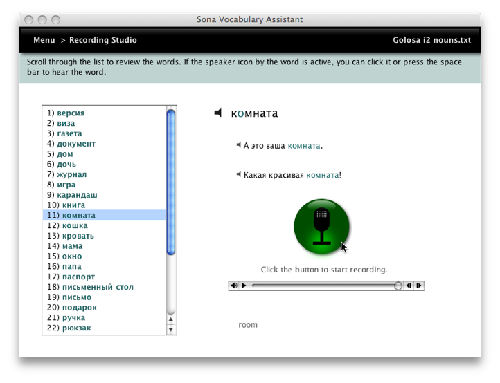Image resolution: width=500 pixels, height=383 pixels.
Task: Play the speaker icon beside the комната heading
Action: point(218,113)
